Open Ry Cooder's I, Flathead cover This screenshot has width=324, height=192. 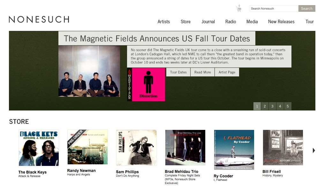[233, 150]
